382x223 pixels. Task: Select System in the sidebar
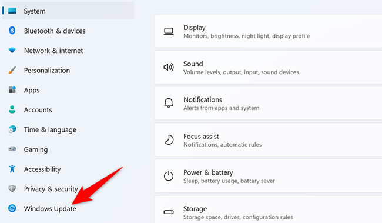(x=68, y=11)
